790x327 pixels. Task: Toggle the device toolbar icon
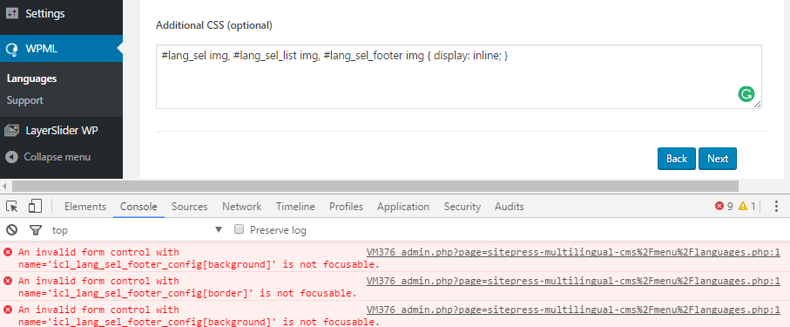[x=35, y=206]
